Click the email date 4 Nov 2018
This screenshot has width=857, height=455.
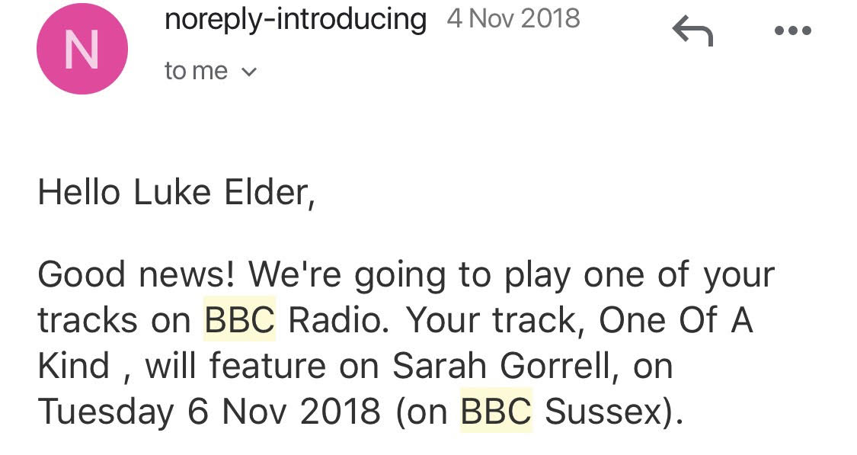click(513, 19)
